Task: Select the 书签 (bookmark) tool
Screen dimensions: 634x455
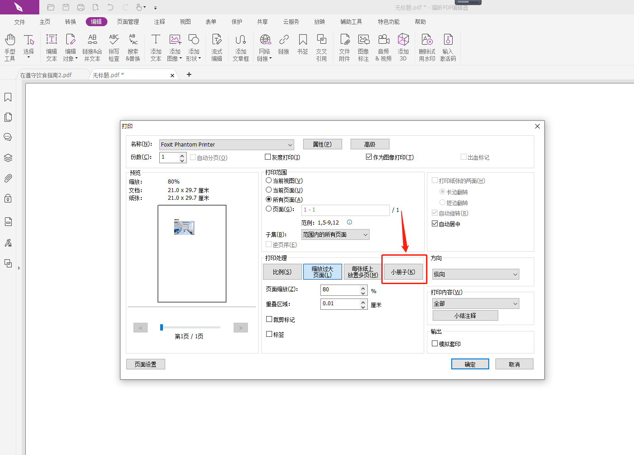Action: coord(302,47)
